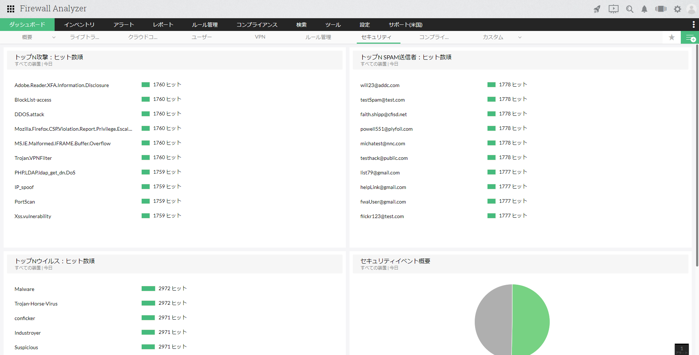Click the rocket quick-launch icon
This screenshot has height=355, width=699.
point(597,9)
